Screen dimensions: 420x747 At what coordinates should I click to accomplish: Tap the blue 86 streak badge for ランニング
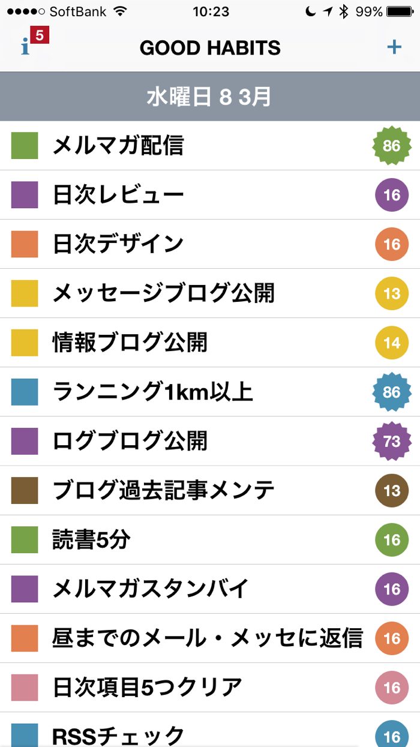pyautogui.click(x=391, y=392)
